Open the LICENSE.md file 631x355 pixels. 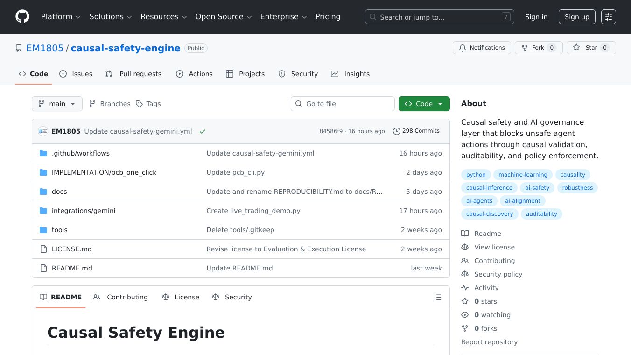coord(72,249)
